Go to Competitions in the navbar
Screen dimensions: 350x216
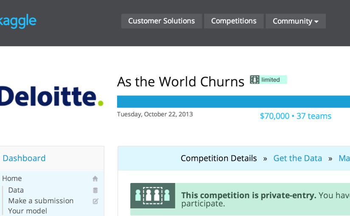[x=234, y=21]
